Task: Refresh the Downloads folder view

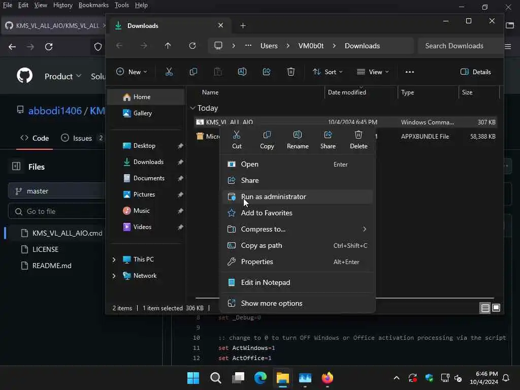Action: point(192,46)
